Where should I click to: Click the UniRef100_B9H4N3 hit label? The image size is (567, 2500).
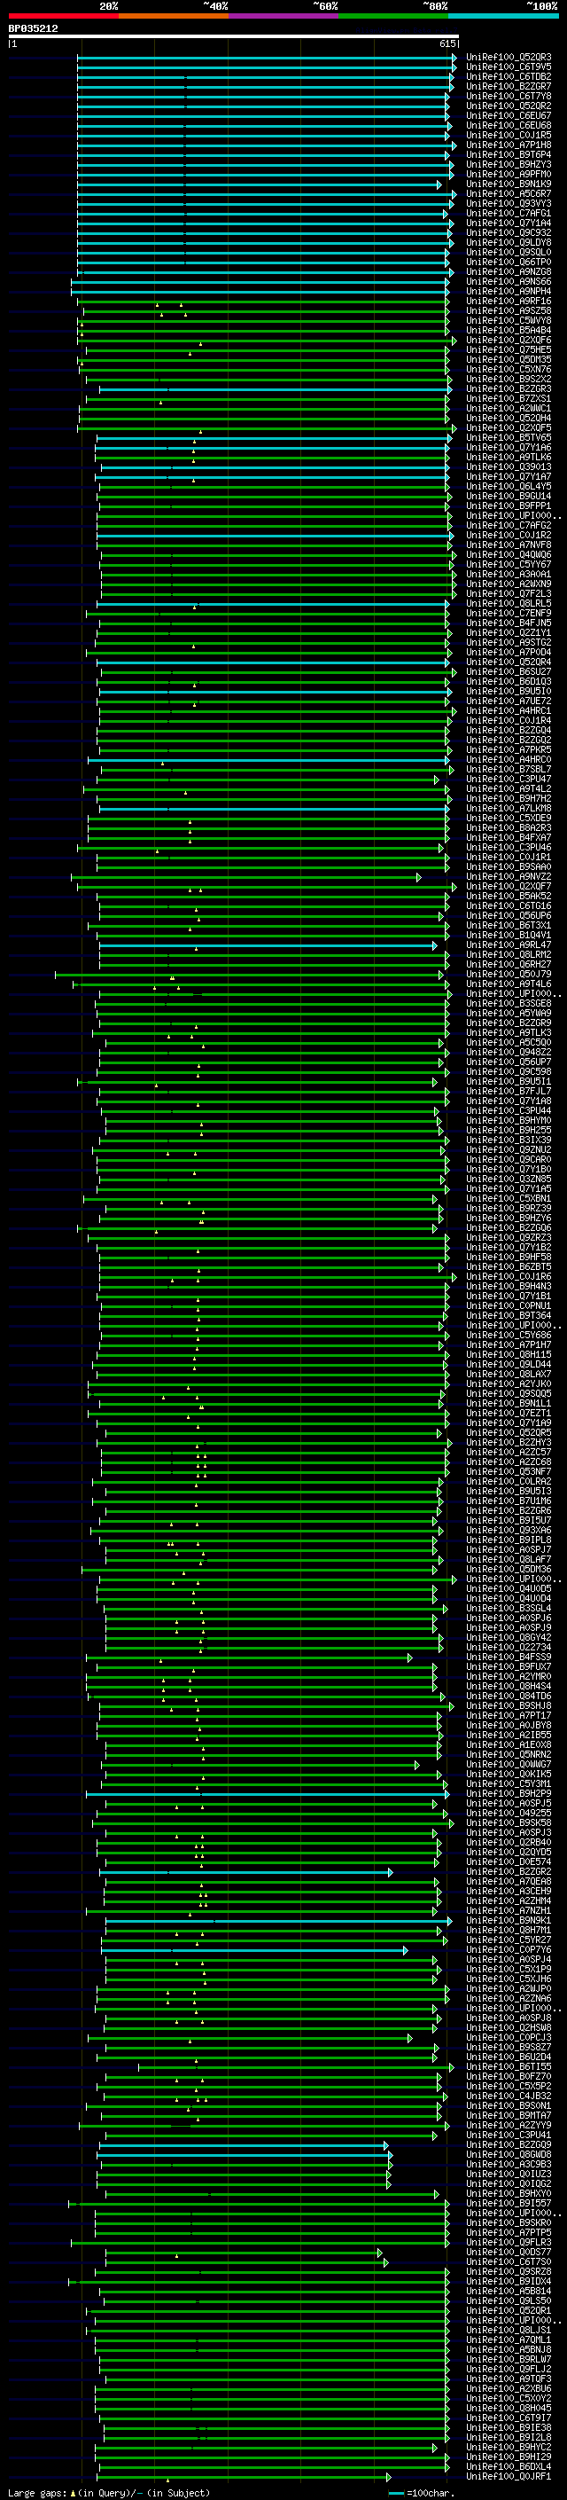point(509,1286)
